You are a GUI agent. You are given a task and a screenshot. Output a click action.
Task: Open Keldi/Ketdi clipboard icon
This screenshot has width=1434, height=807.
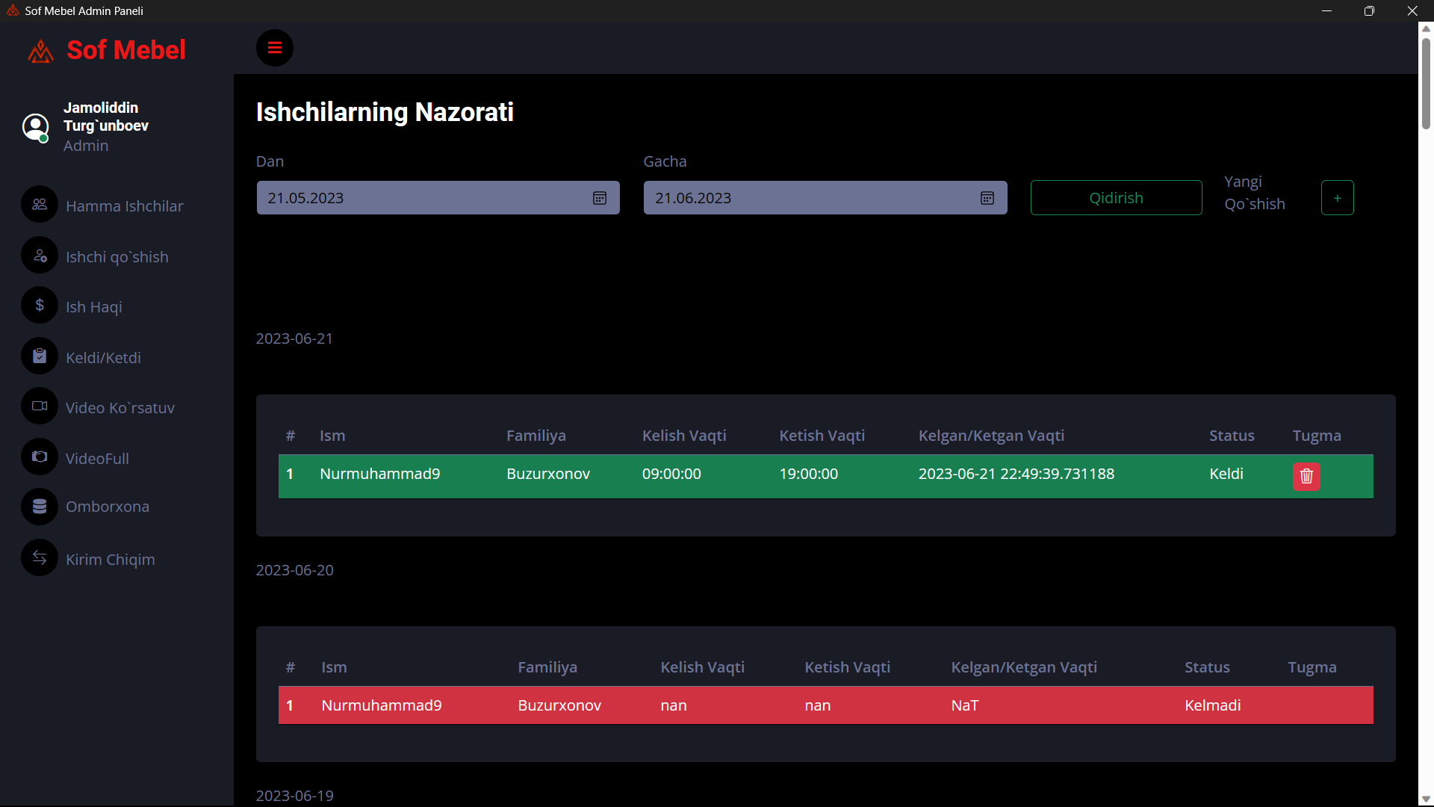[40, 356]
